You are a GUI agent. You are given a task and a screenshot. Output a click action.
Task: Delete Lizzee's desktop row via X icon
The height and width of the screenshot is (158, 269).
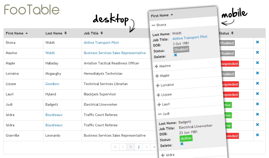pos(257,84)
